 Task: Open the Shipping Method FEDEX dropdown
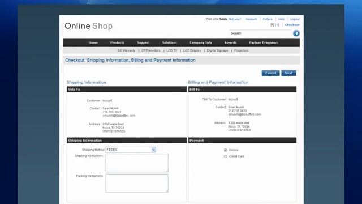(131, 150)
